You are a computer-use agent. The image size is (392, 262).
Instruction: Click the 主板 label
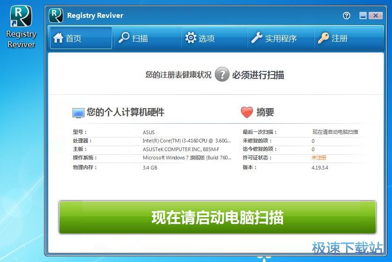click(x=79, y=149)
